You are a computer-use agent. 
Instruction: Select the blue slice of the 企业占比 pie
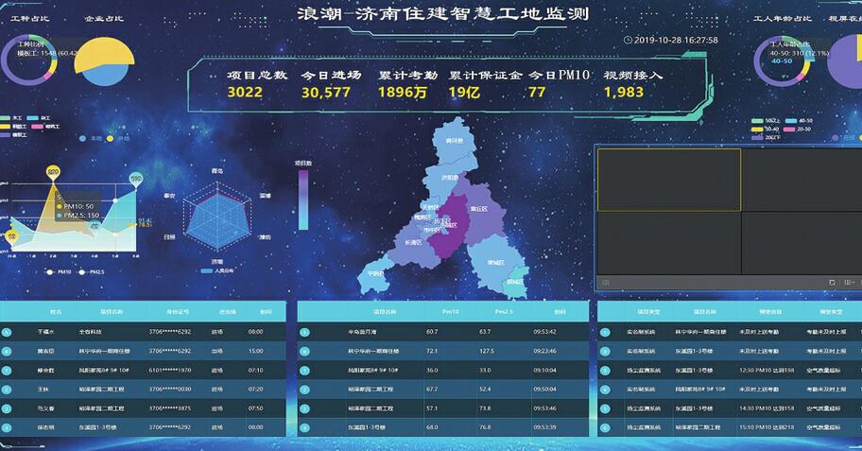[x=106, y=76]
